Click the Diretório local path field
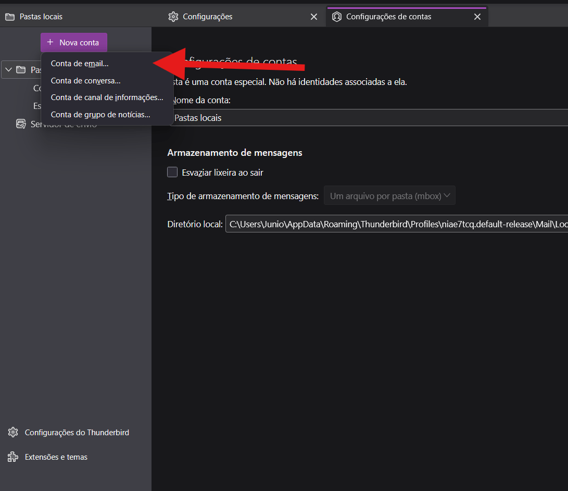568x491 pixels. coord(396,224)
